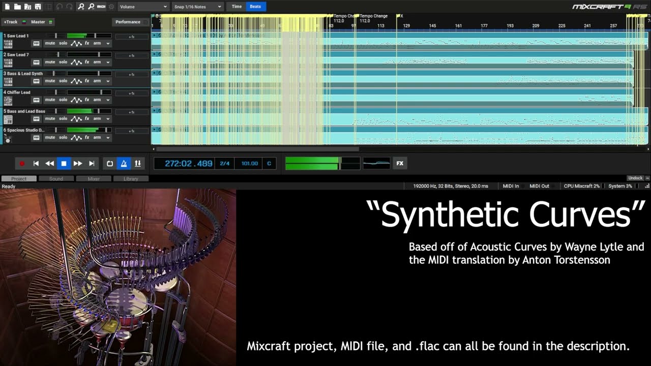Click the record button in the transport

pyautogui.click(x=22, y=163)
